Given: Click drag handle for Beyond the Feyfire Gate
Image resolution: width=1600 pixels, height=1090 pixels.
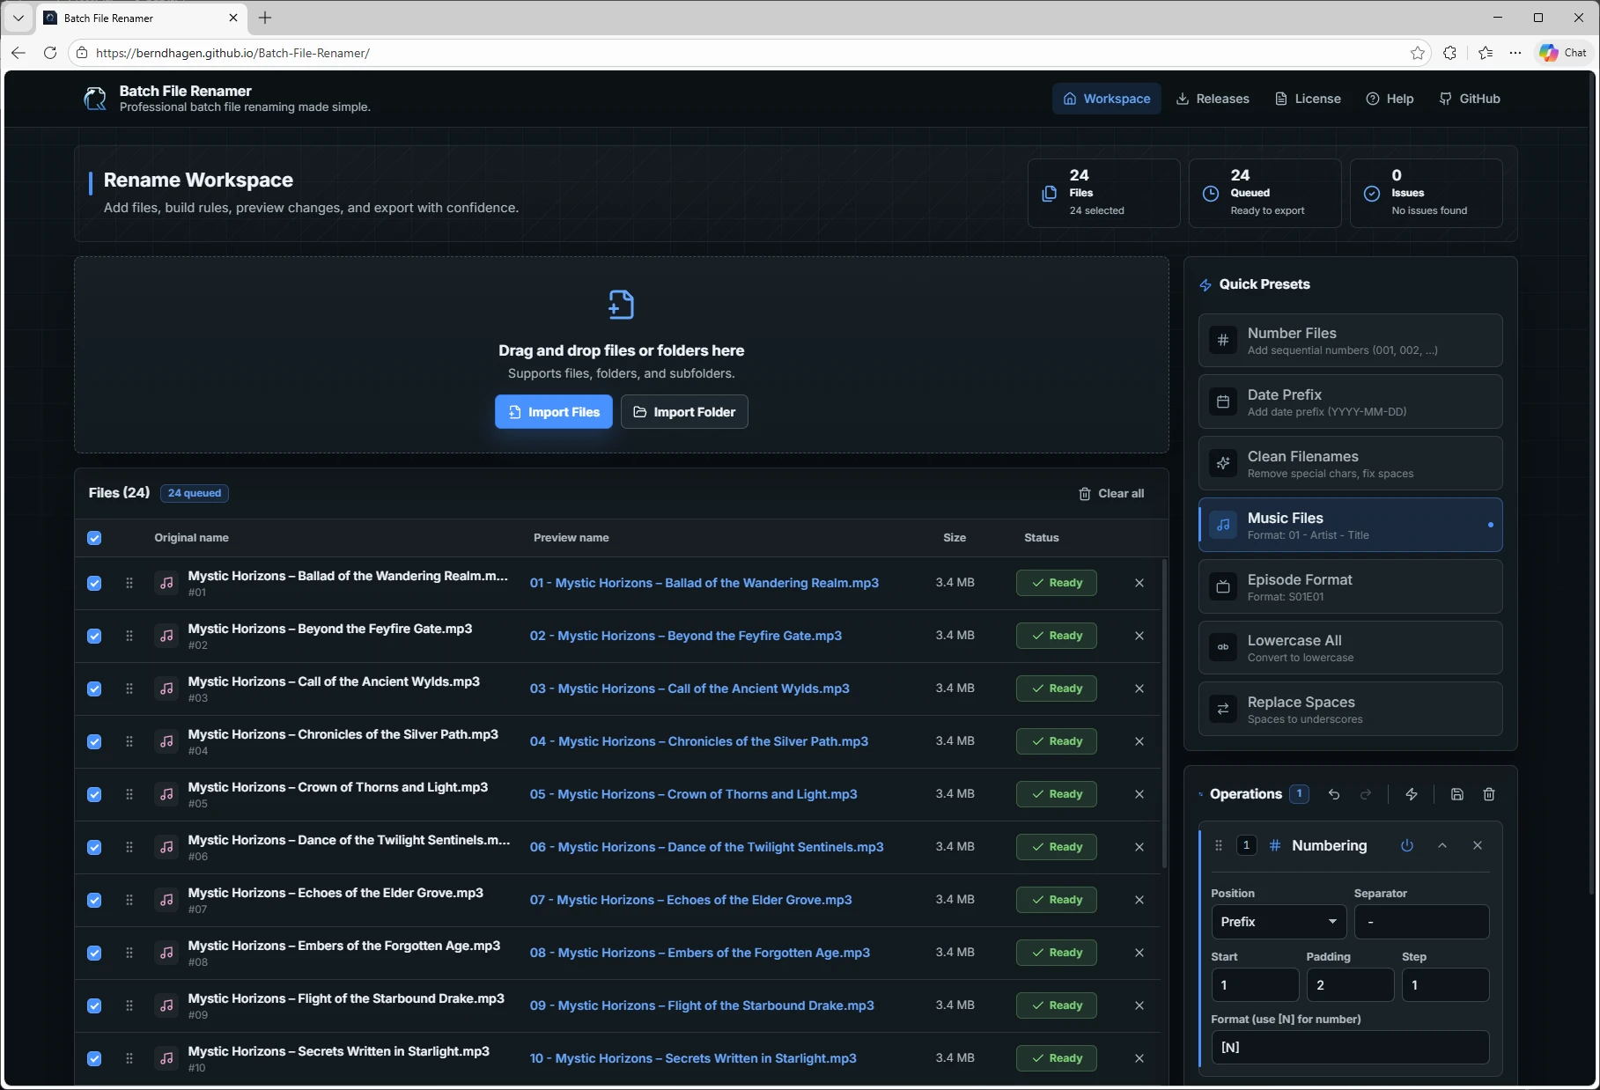Looking at the screenshot, I should coord(129,636).
